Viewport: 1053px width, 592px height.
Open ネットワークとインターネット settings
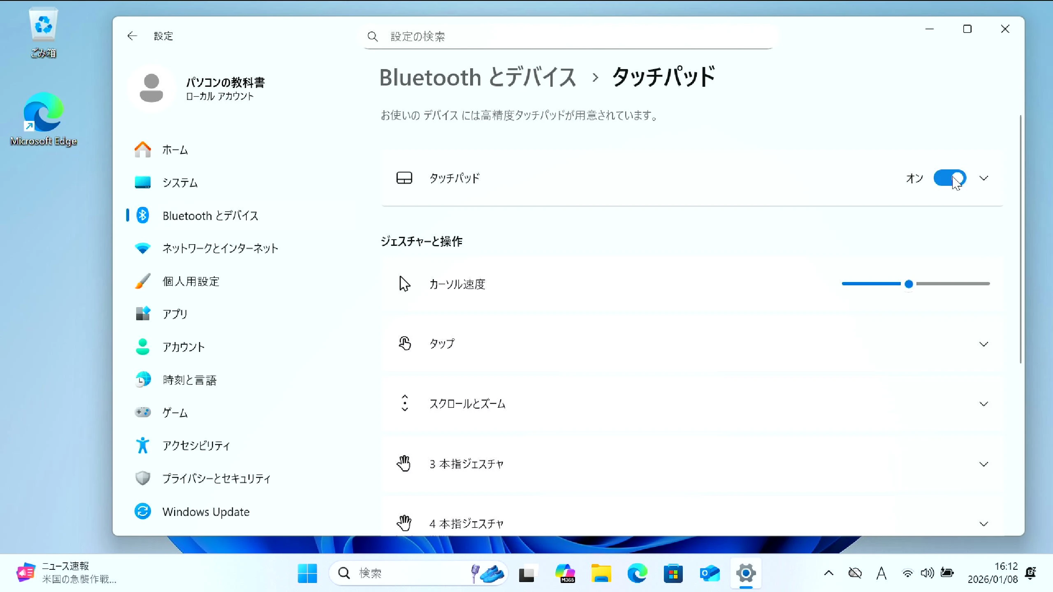[x=220, y=248]
